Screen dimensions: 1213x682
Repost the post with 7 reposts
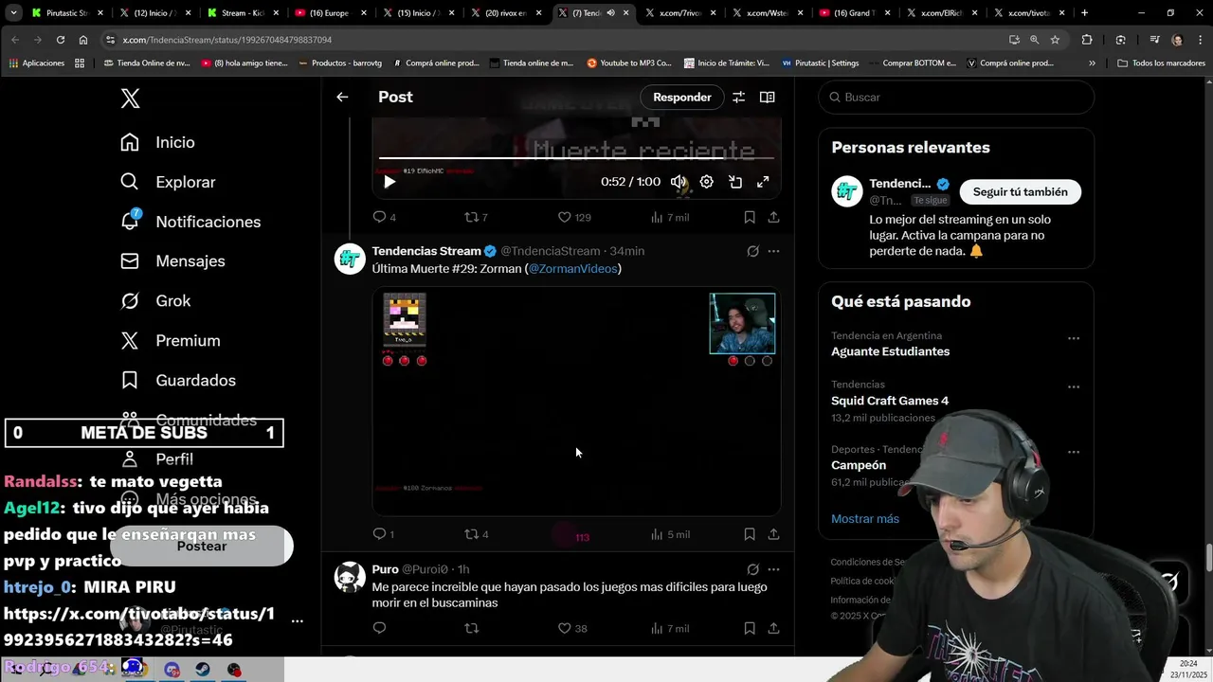[476, 217]
